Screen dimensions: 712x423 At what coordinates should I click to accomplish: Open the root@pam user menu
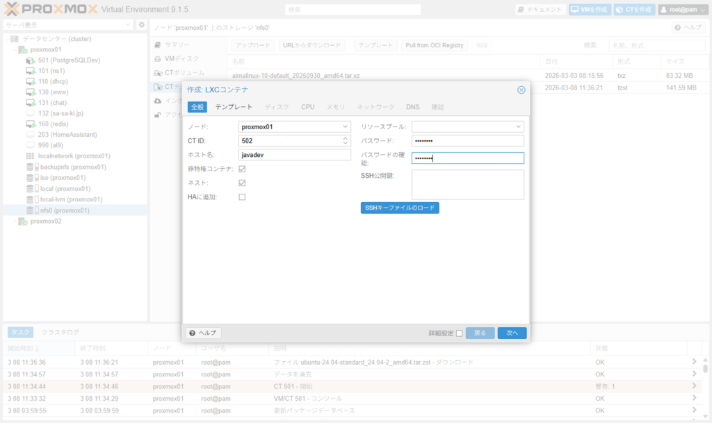pyautogui.click(x=683, y=10)
